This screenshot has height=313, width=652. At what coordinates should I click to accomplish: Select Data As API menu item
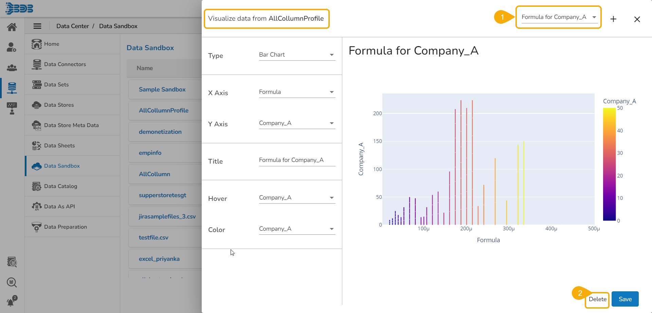point(59,207)
